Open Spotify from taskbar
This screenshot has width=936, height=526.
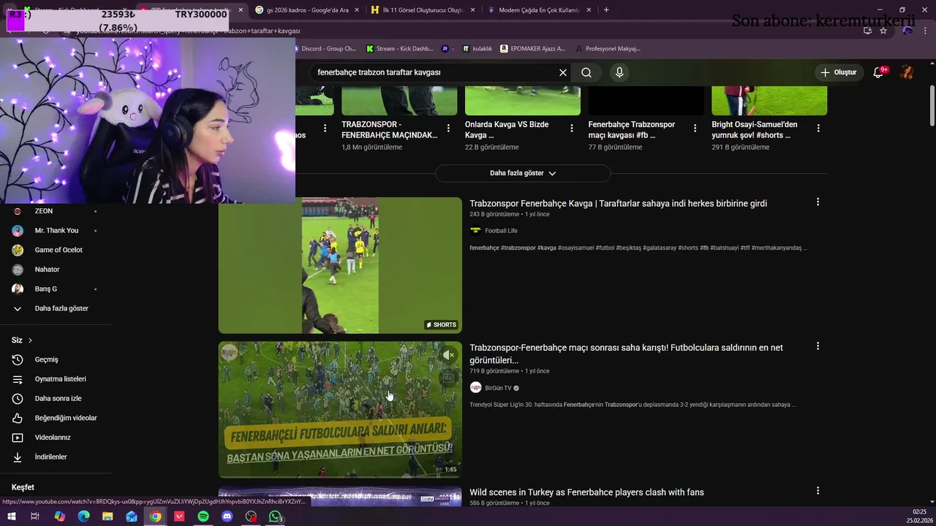point(203,517)
